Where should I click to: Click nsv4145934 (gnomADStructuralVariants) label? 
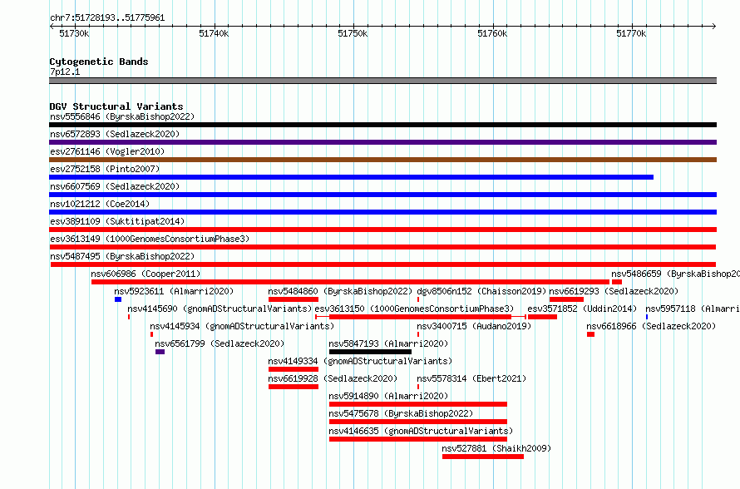click(242, 326)
